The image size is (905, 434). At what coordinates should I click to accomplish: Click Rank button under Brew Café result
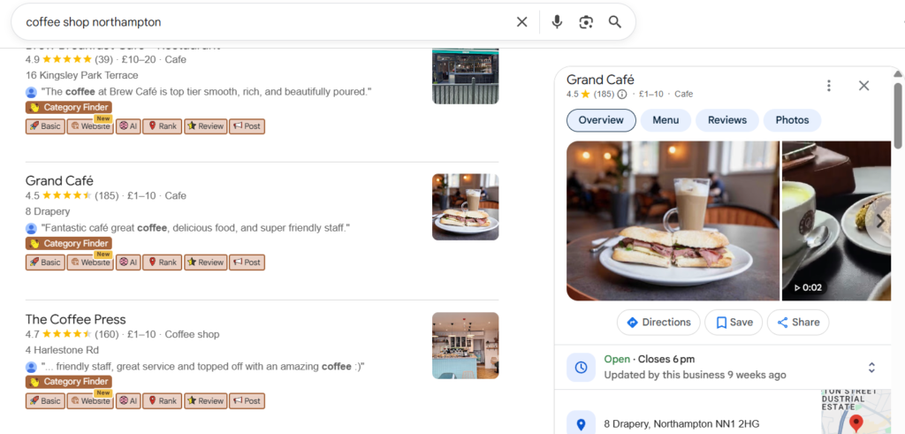point(163,126)
